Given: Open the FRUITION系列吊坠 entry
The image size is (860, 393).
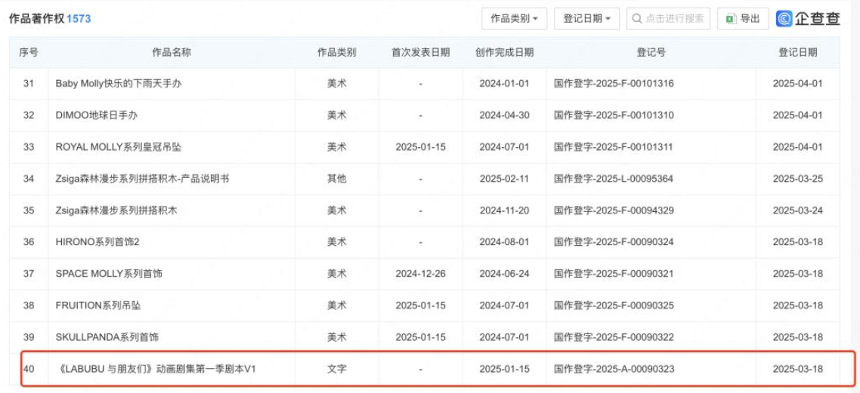Looking at the screenshot, I should [x=98, y=305].
